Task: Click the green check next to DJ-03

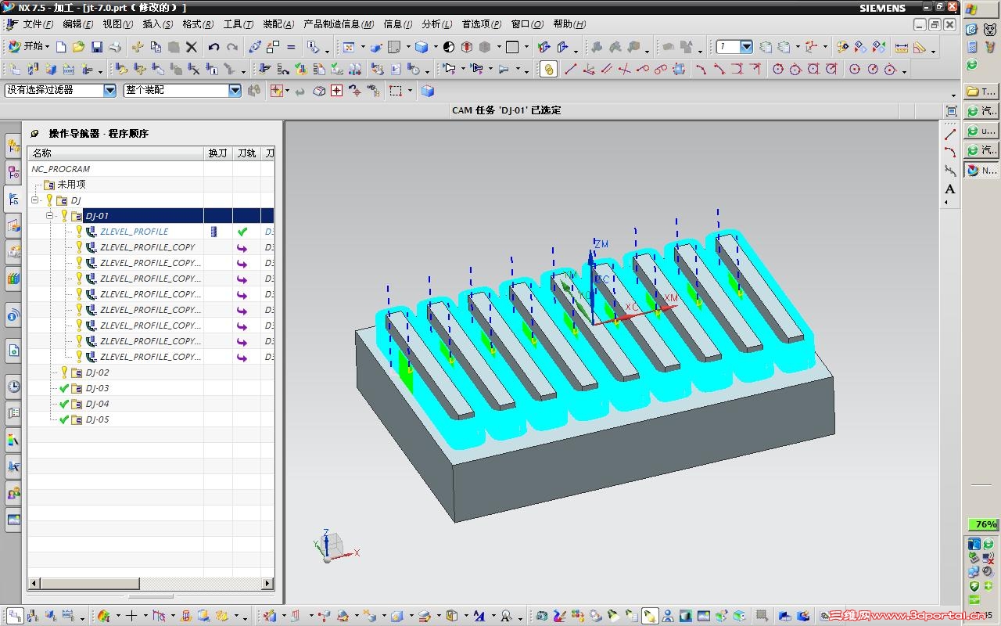Action: click(64, 388)
